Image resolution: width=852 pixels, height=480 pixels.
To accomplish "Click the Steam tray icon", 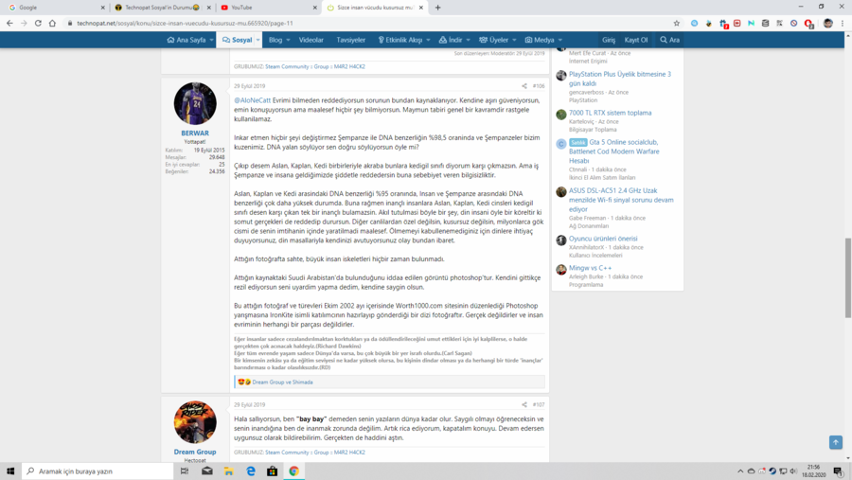I will click(772, 471).
